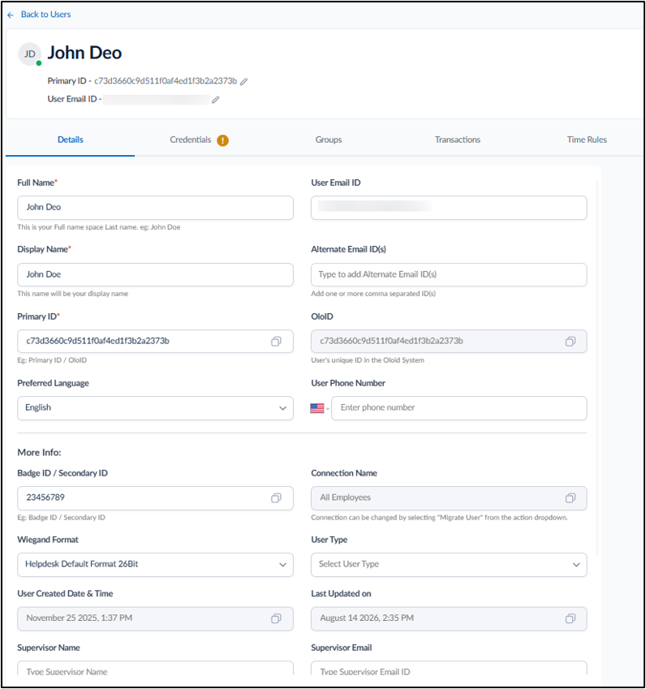646x689 pixels.
Task: Click the User Email ID input field
Action: coord(449,208)
